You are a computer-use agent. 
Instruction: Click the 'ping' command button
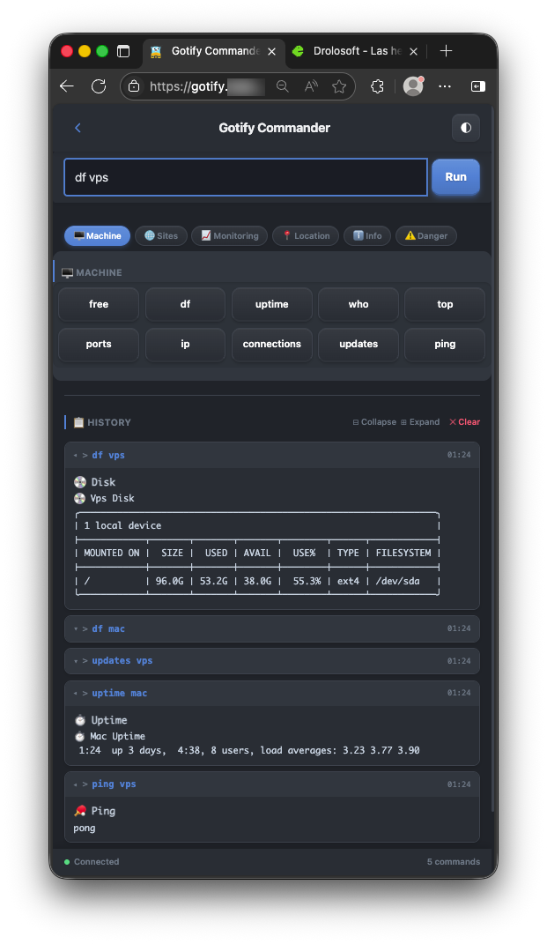(x=445, y=345)
